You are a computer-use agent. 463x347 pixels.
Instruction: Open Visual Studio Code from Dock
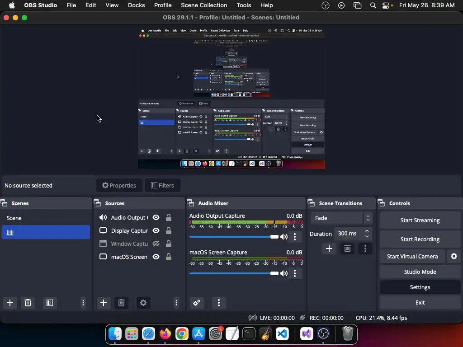point(282,334)
